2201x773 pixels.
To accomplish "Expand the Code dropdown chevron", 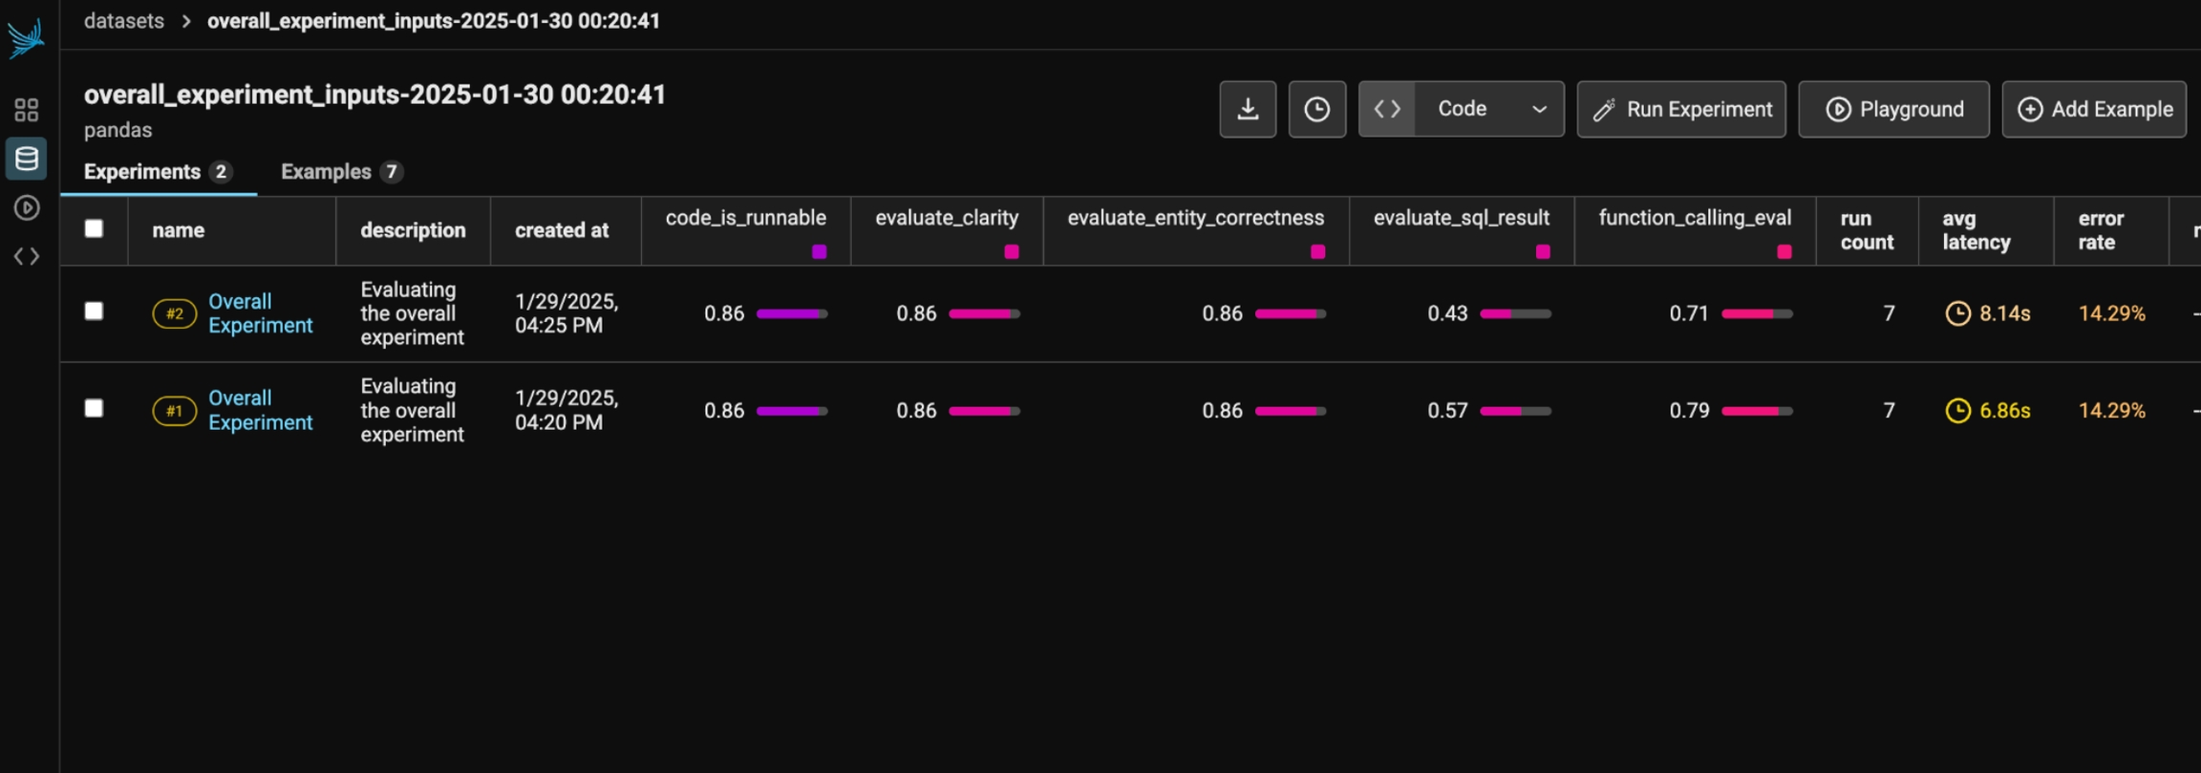I will click(1539, 109).
